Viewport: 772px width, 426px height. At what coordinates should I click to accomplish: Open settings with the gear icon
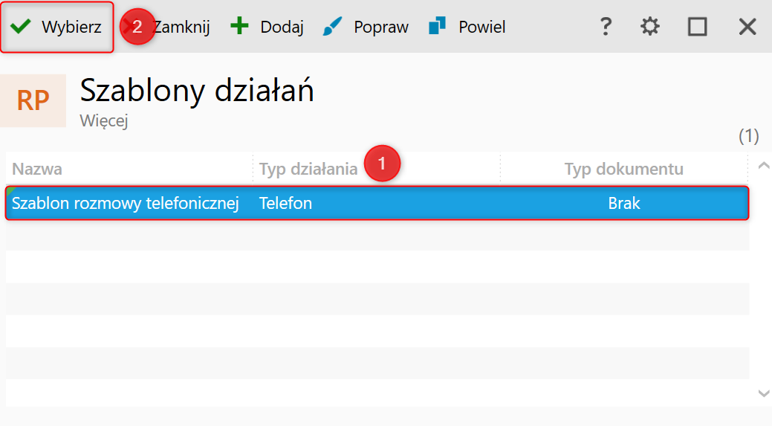[x=650, y=28]
